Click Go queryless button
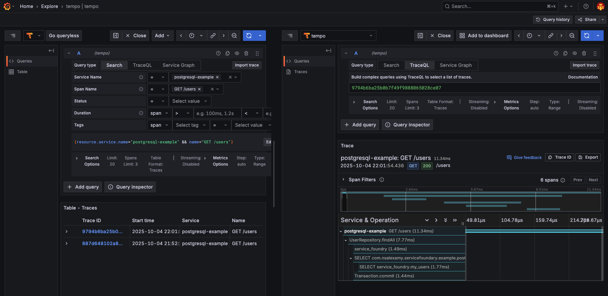 (64, 36)
